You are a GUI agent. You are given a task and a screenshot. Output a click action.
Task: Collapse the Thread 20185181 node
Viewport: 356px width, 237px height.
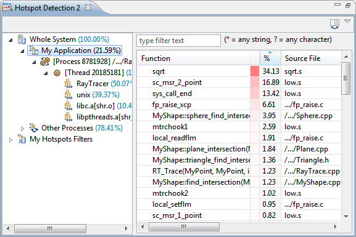[46, 73]
